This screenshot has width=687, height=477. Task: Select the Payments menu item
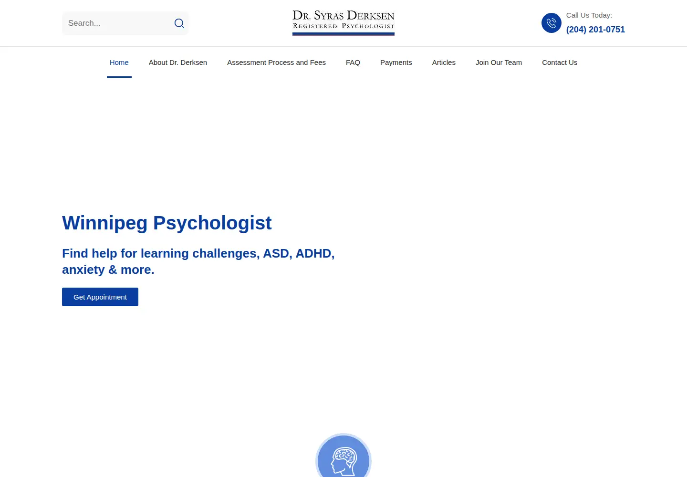(x=396, y=62)
